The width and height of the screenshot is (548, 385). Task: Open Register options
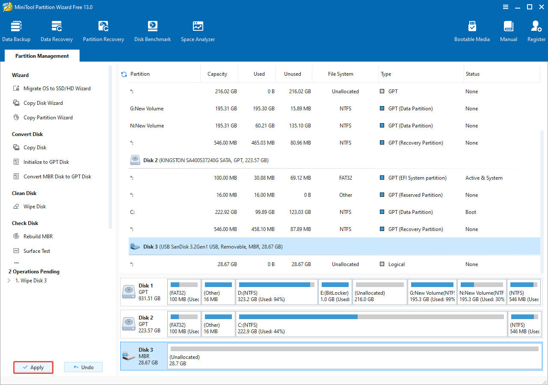click(536, 30)
